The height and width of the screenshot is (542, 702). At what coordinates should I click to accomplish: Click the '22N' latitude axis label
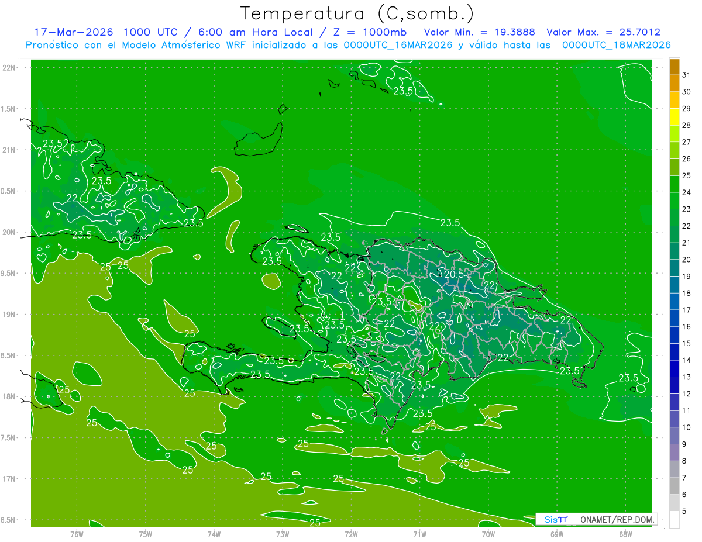pyautogui.click(x=9, y=68)
